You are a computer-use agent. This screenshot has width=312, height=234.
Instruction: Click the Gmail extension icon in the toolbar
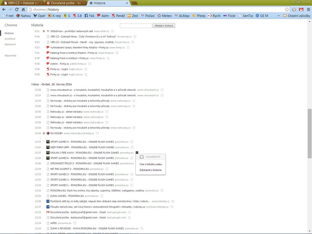point(301,9)
